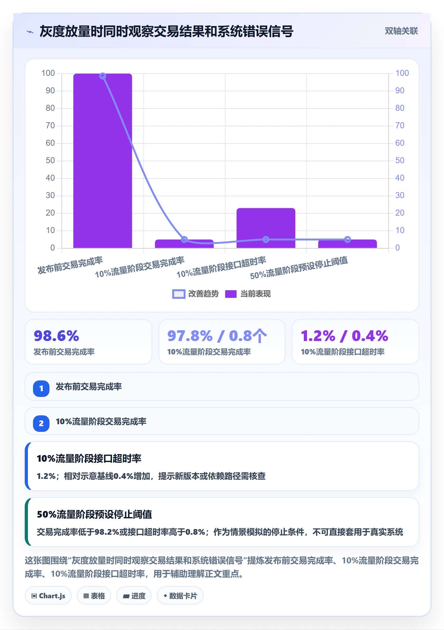
Task: Click the 10%流量阶段接口超时率 card heading
Action: [x=89, y=459]
